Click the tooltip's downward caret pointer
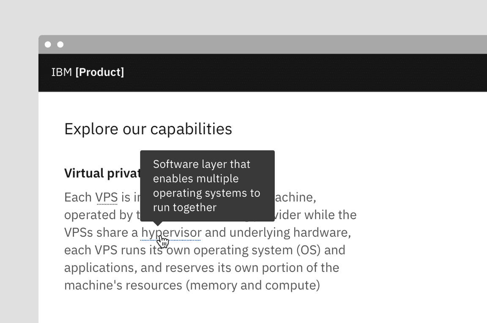The height and width of the screenshot is (323, 487). pos(157,223)
